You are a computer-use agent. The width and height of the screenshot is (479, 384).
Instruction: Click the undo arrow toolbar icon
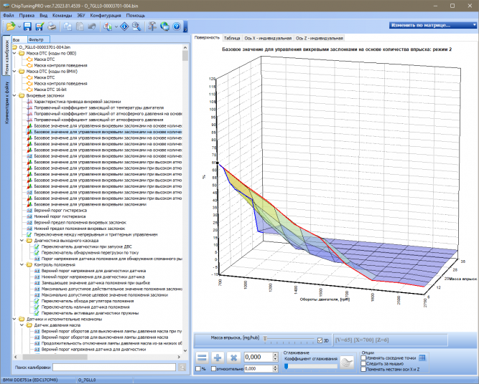coord(92,27)
